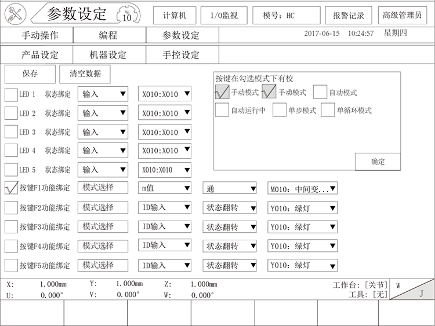Switch to the 手动操作 tab

[39, 35]
